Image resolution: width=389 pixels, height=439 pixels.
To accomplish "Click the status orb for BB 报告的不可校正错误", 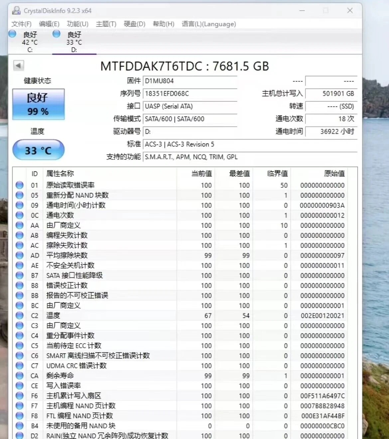I will pos(20,295).
